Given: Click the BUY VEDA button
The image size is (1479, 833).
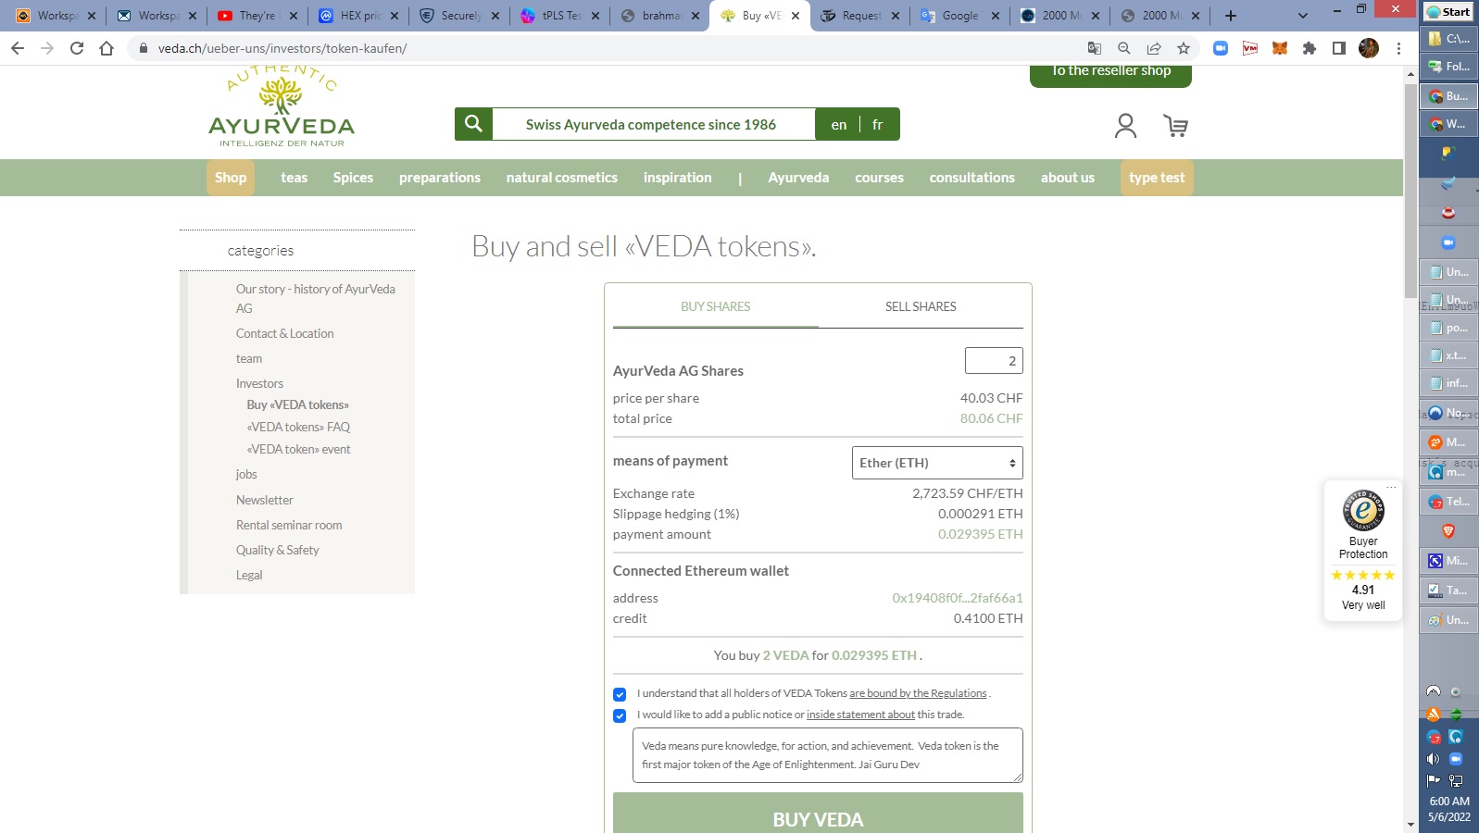Looking at the screenshot, I should pos(818,813).
